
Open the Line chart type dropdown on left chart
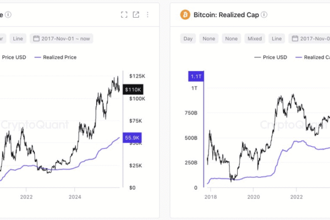coord(18,38)
